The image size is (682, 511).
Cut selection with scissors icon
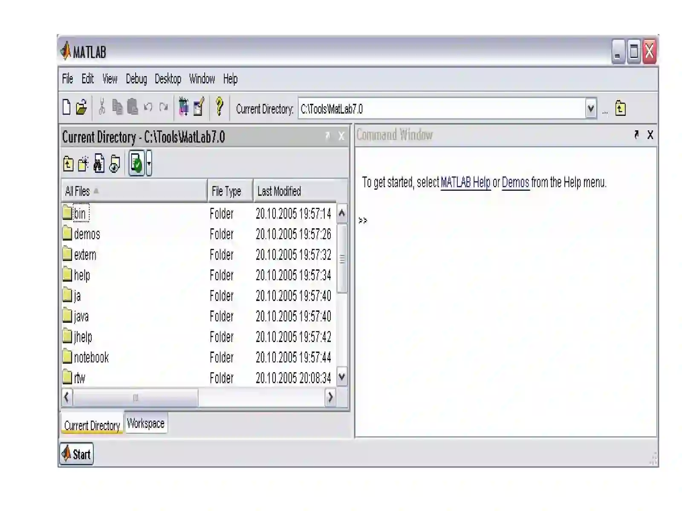coord(102,107)
